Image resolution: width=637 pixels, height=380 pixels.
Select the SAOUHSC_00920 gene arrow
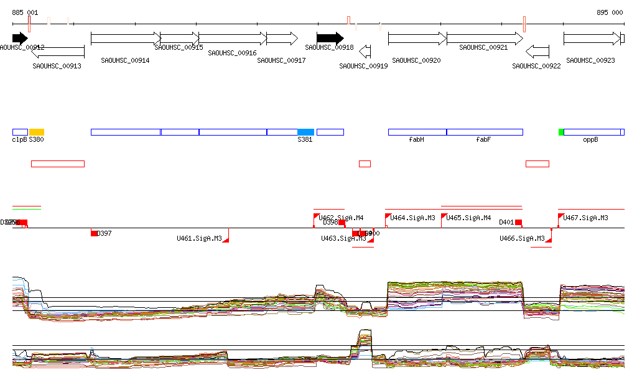coord(417,39)
